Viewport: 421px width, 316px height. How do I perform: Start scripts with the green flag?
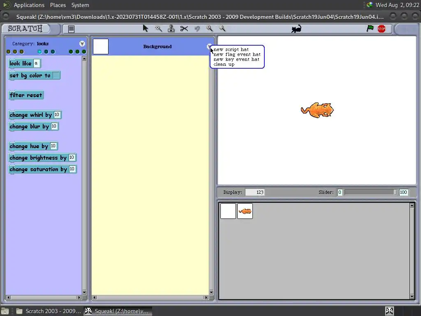(x=370, y=28)
